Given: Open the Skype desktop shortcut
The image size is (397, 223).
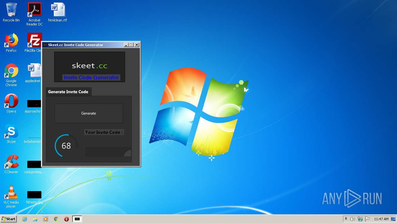Looking at the screenshot, I should (x=11, y=134).
